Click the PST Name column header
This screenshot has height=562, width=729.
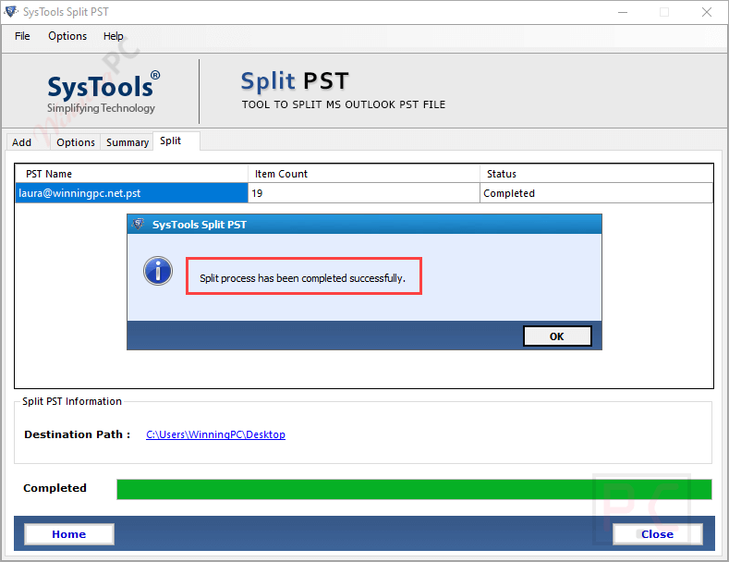click(131, 174)
